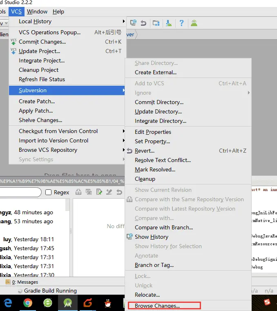Open Google Chrome from the taskbar
The image size is (277, 311).
tap(28, 303)
